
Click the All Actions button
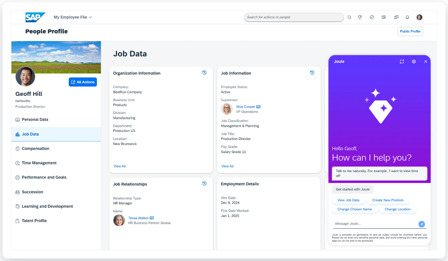point(83,82)
